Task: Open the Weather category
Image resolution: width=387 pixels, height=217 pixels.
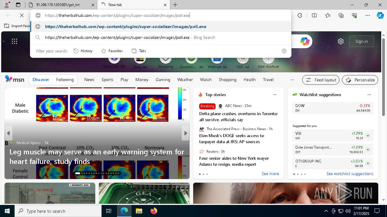Action: click(x=185, y=80)
